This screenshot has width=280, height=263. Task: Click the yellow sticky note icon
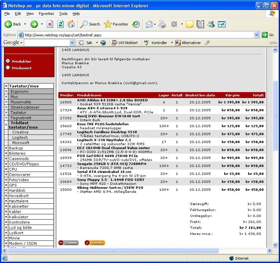pyautogui.click(x=190, y=24)
